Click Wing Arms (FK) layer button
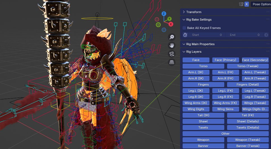Viewport: 271px width, 149px height. coord(225,103)
